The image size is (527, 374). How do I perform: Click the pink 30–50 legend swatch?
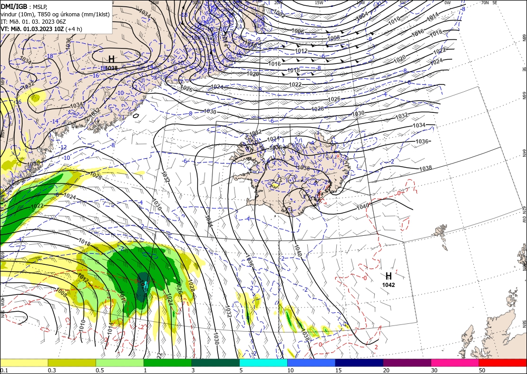click(x=455, y=362)
